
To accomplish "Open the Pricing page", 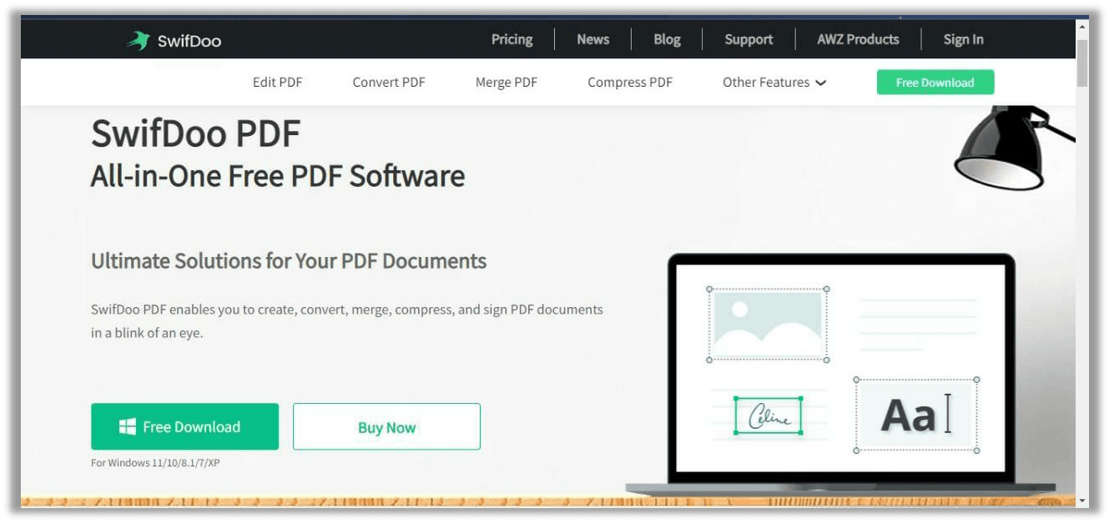I will (x=512, y=39).
